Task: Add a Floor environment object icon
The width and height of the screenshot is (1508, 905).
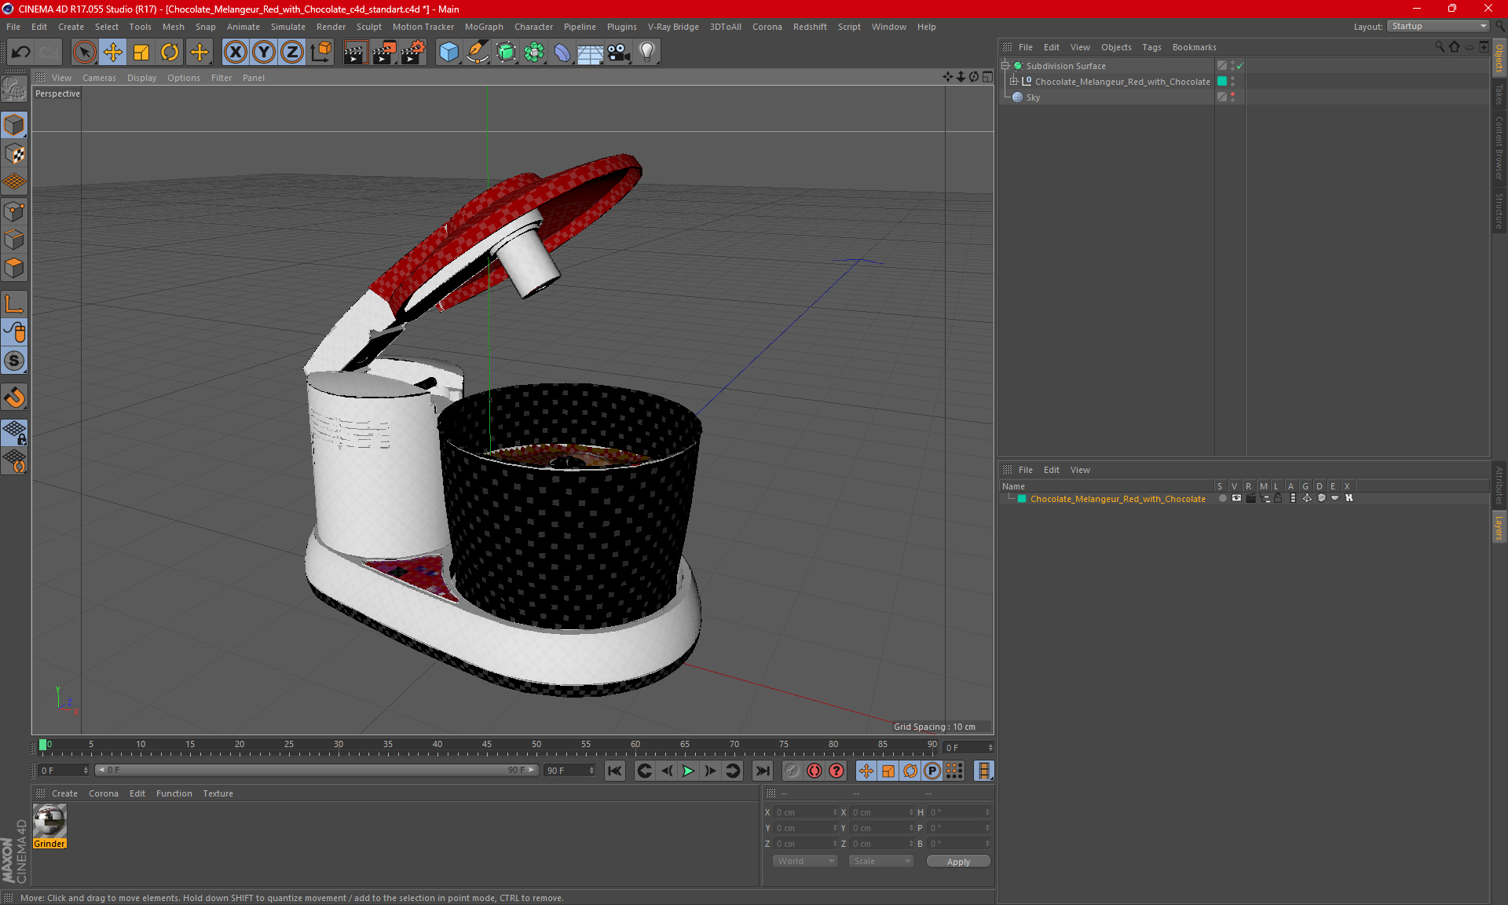Action: [590, 53]
